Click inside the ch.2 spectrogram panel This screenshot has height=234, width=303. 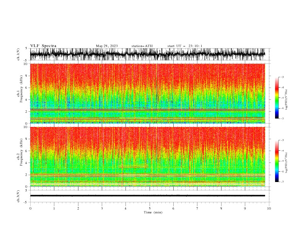(148, 157)
